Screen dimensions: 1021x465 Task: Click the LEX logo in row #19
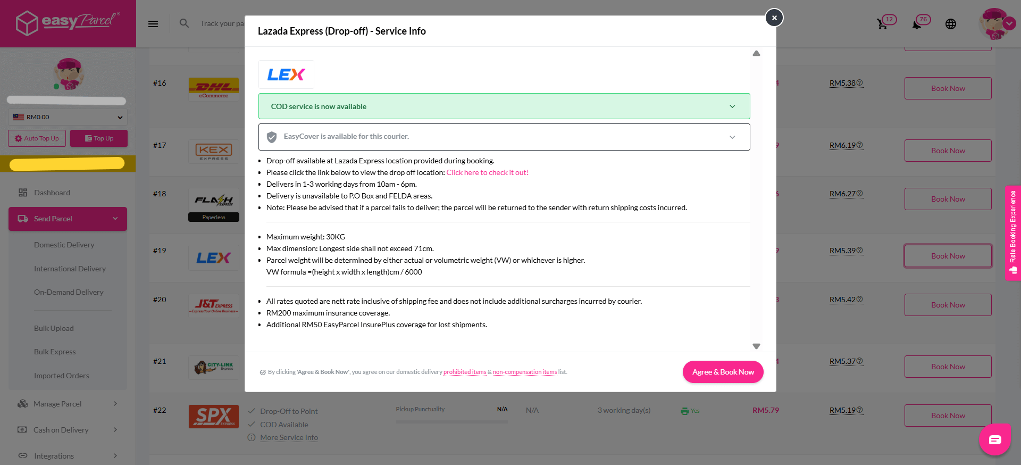(x=214, y=258)
